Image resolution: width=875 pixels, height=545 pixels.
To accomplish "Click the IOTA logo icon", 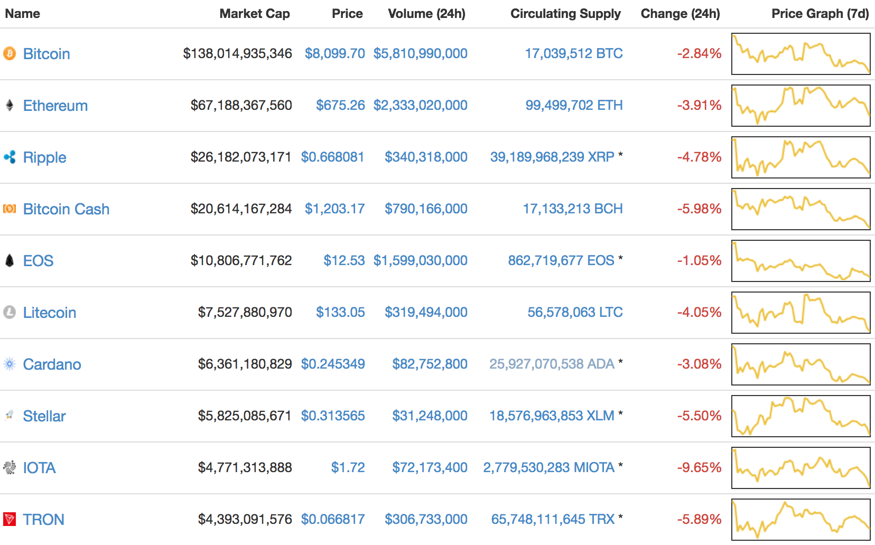I will (10, 467).
